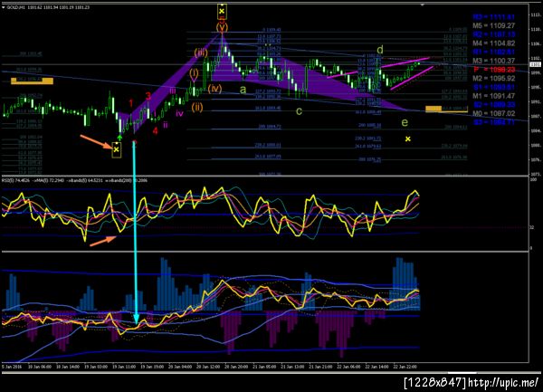Select the green corrective wave label d
543x392 pixels.
[x=379, y=50]
